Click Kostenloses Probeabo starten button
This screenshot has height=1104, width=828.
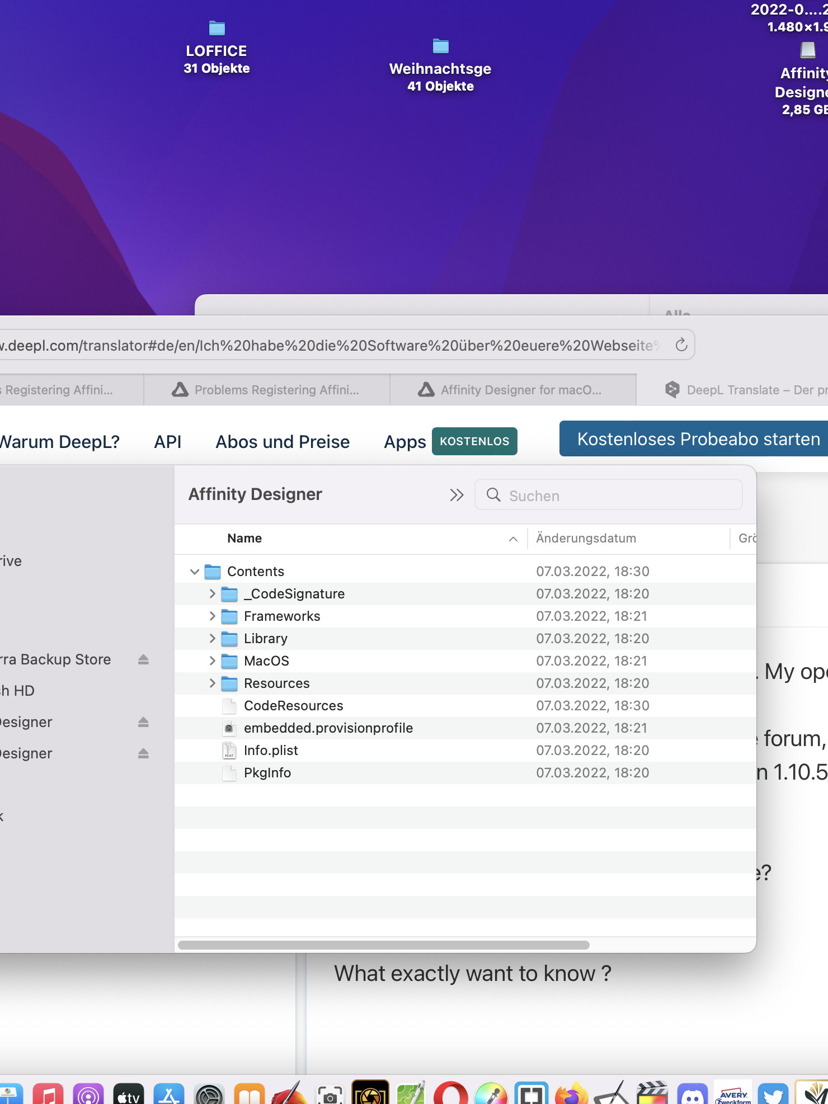point(694,439)
